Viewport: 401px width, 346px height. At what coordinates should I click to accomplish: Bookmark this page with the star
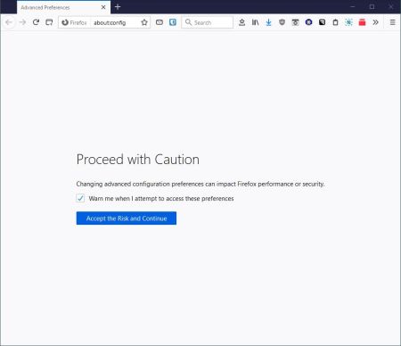[144, 22]
